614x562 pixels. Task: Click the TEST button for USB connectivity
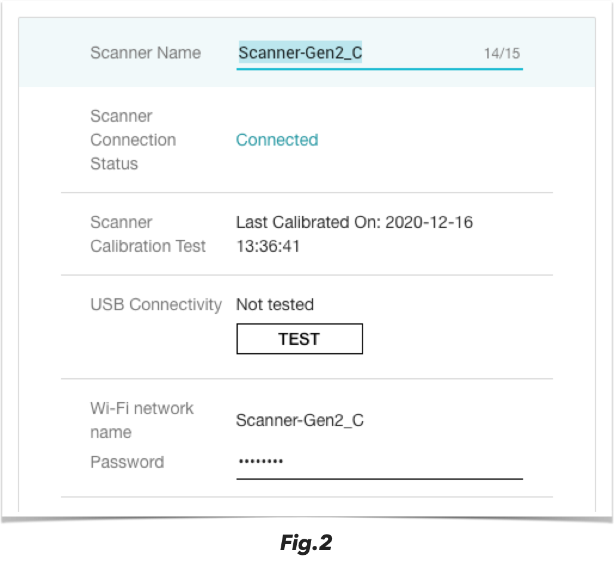299,338
